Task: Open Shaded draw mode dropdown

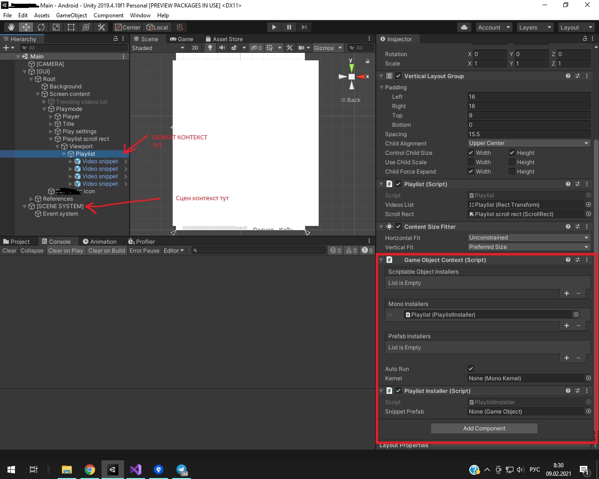Action: tap(158, 48)
